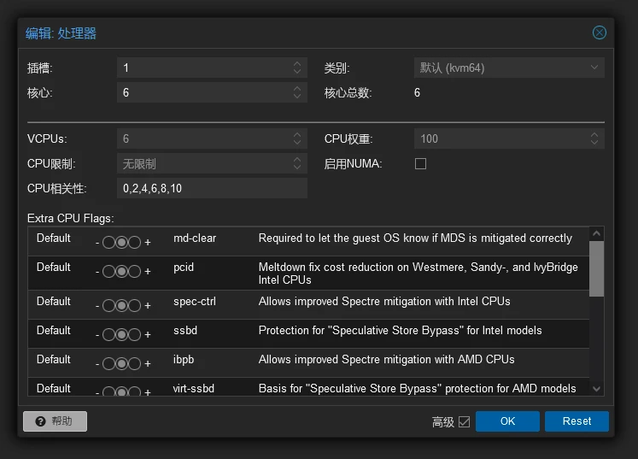
Task: Set ssbd flag to off (minus radio)
Action: (108, 334)
